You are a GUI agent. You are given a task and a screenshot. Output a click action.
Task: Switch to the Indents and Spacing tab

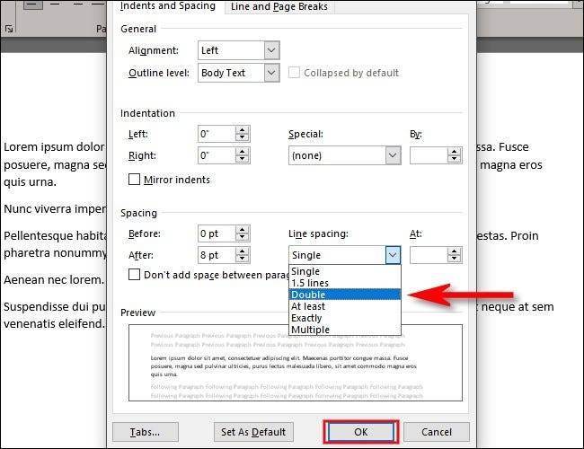coord(168,6)
